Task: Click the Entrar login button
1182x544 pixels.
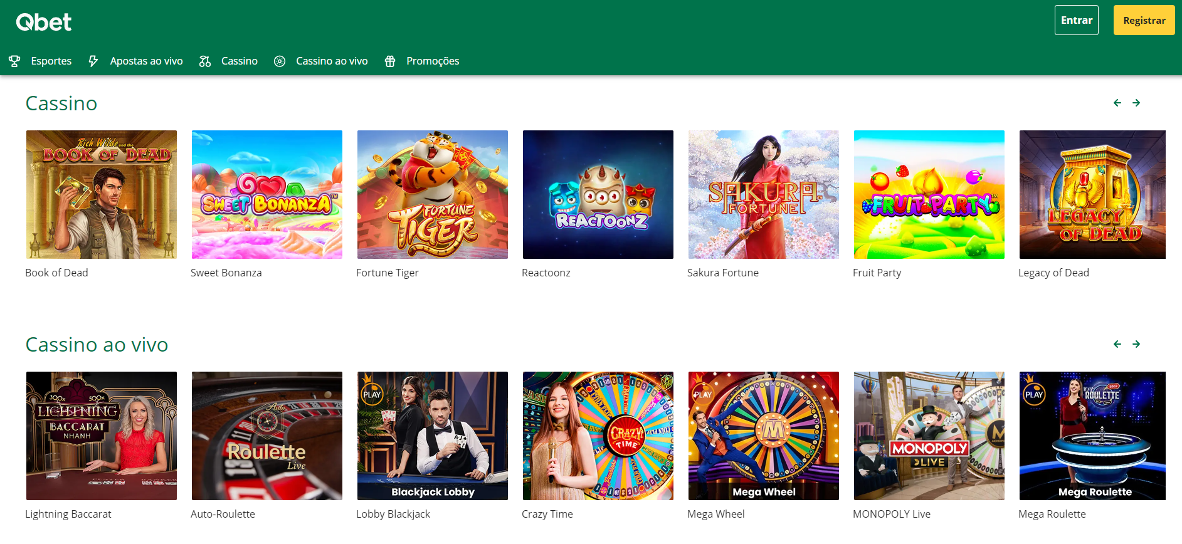Action: tap(1077, 20)
